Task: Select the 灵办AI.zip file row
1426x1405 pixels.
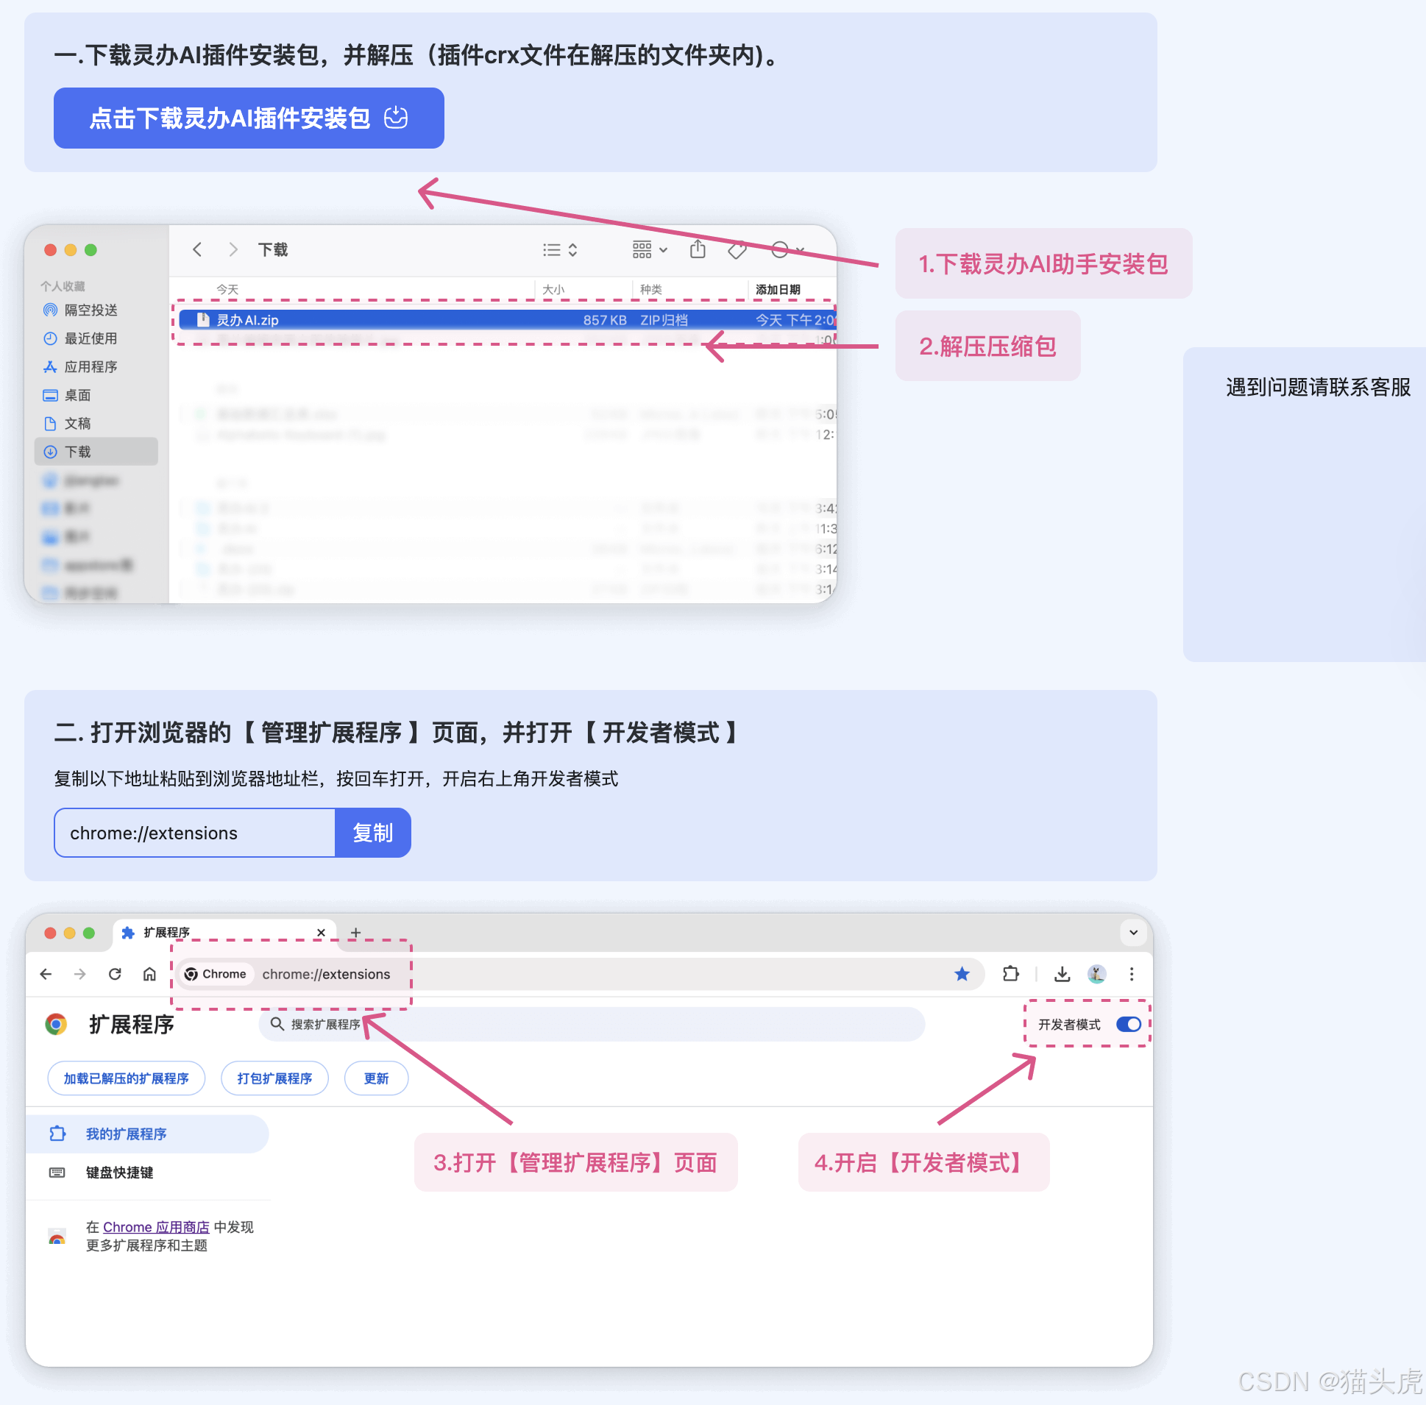Action: pyautogui.click(x=507, y=319)
